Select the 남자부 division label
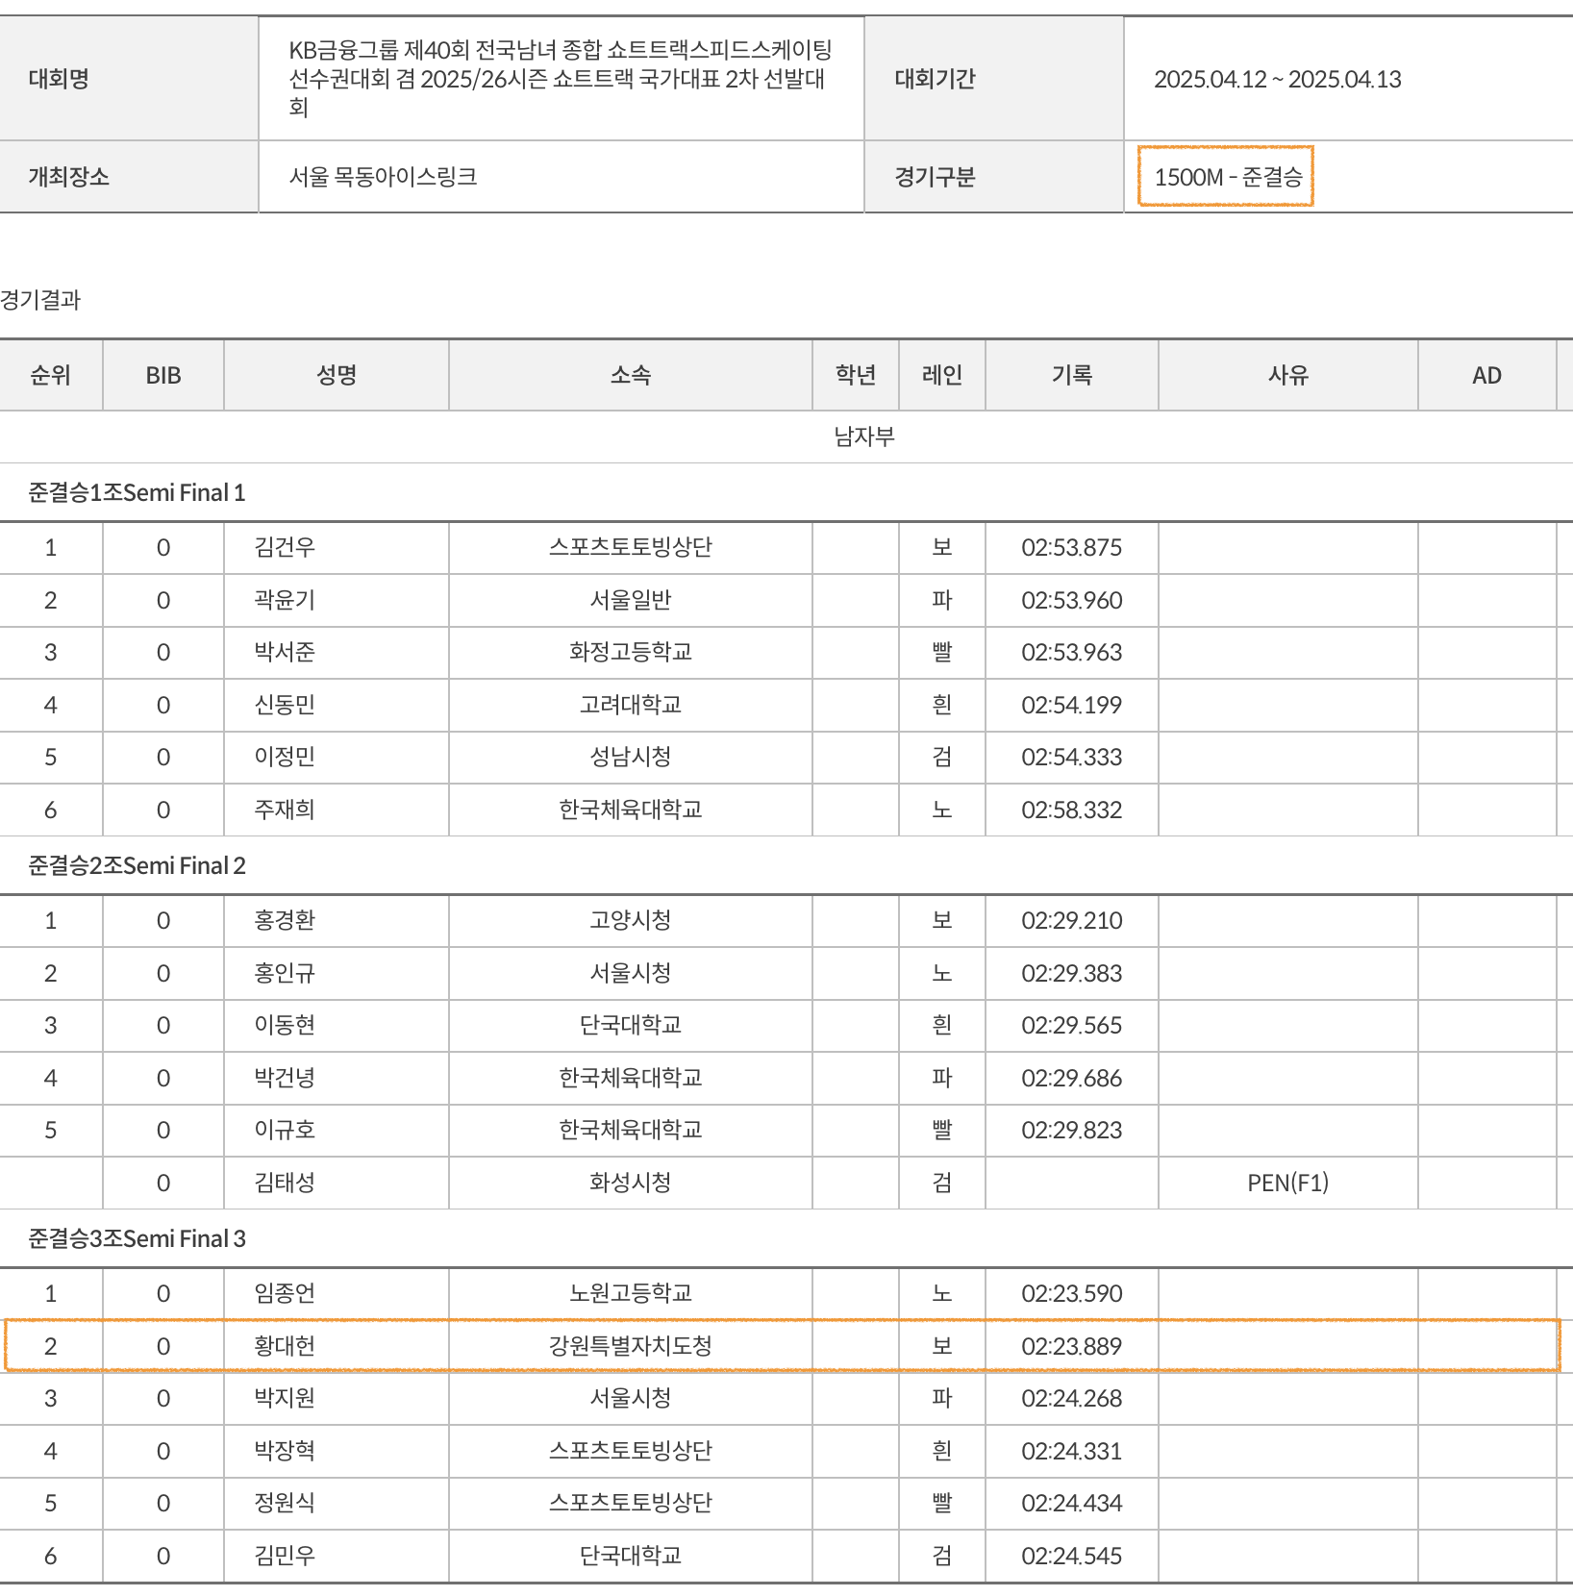The width and height of the screenshot is (1573, 1596). (863, 436)
